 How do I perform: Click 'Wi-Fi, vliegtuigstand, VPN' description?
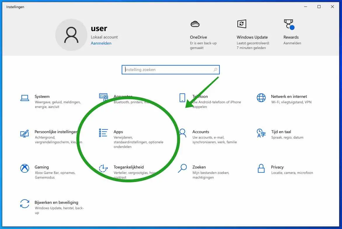pyautogui.click(x=291, y=102)
